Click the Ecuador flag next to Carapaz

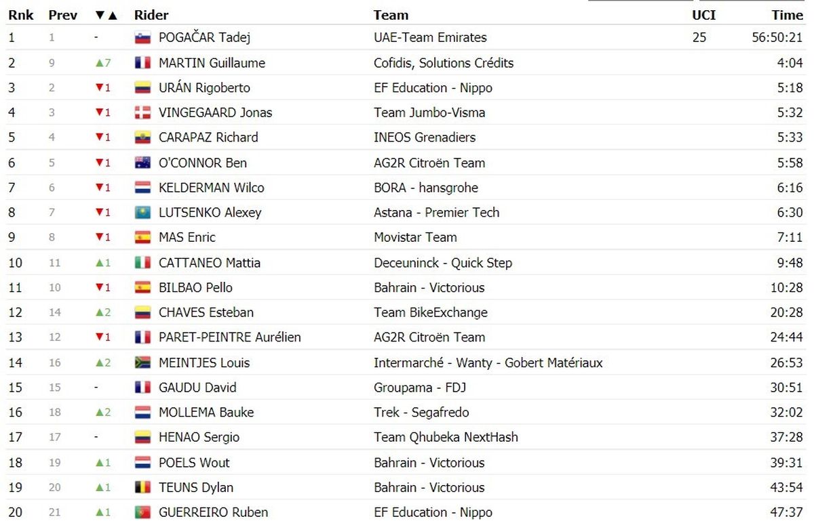point(142,138)
